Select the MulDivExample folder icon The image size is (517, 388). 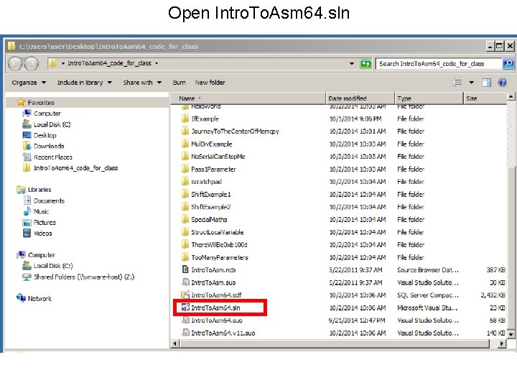[185, 144]
